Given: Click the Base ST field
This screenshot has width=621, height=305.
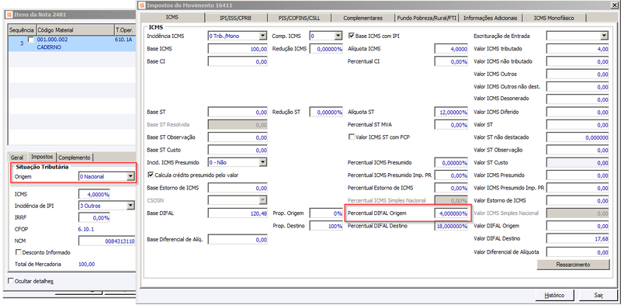Looking at the screenshot, I should [x=238, y=112].
